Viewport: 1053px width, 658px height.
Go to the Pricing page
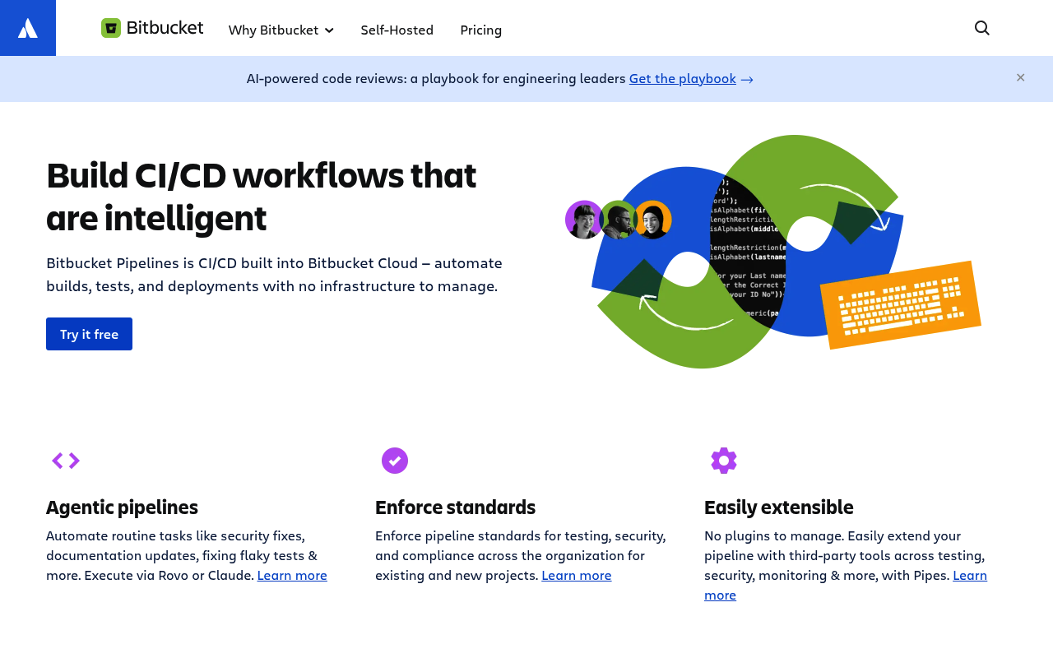pyautogui.click(x=480, y=30)
